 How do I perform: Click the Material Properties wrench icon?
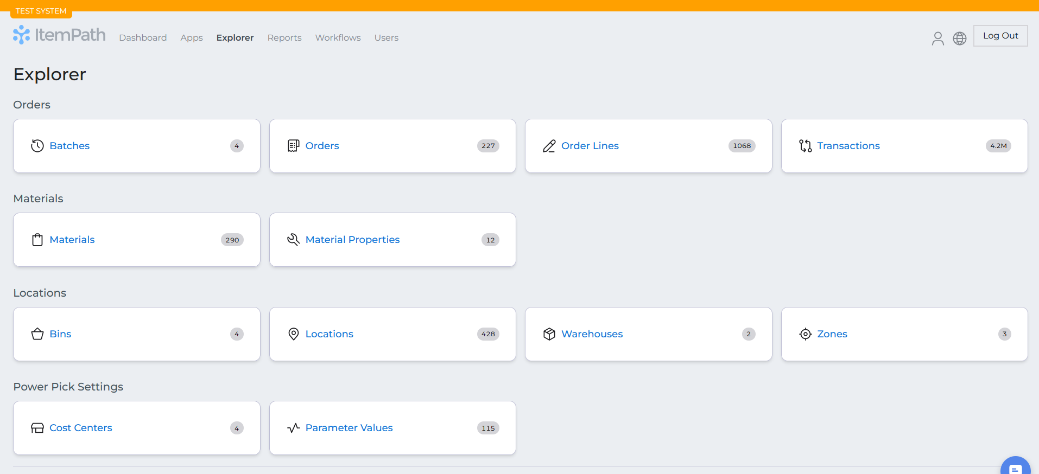[293, 240]
